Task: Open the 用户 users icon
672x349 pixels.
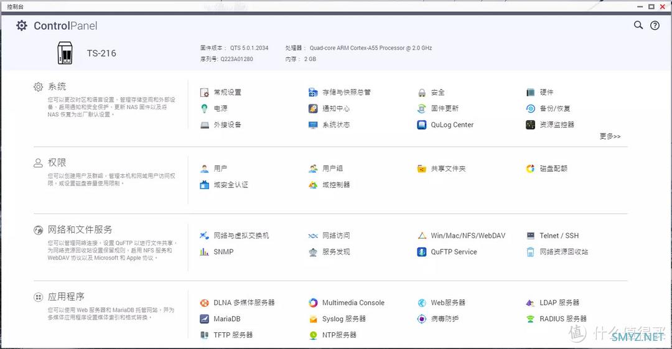Action: (x=205, y=169)
